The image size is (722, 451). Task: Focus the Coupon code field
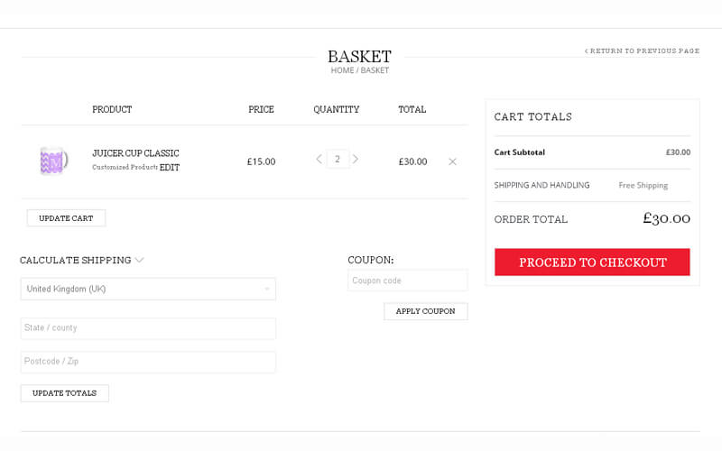click(408, 281)
